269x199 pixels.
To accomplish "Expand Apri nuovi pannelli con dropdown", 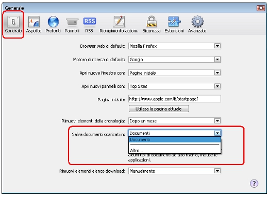I will 217,86.
